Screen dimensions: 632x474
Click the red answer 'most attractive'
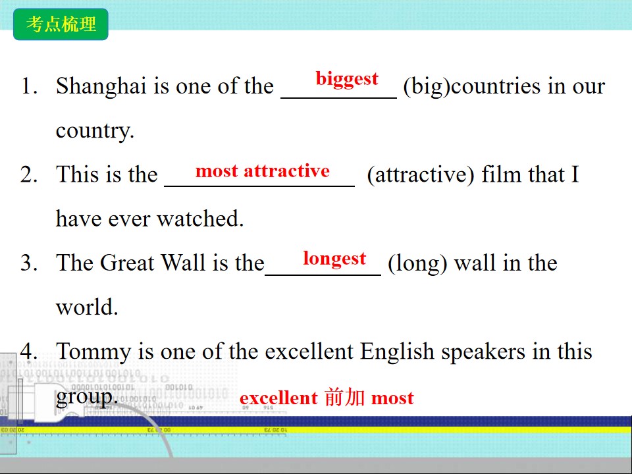tap(263, 171)
